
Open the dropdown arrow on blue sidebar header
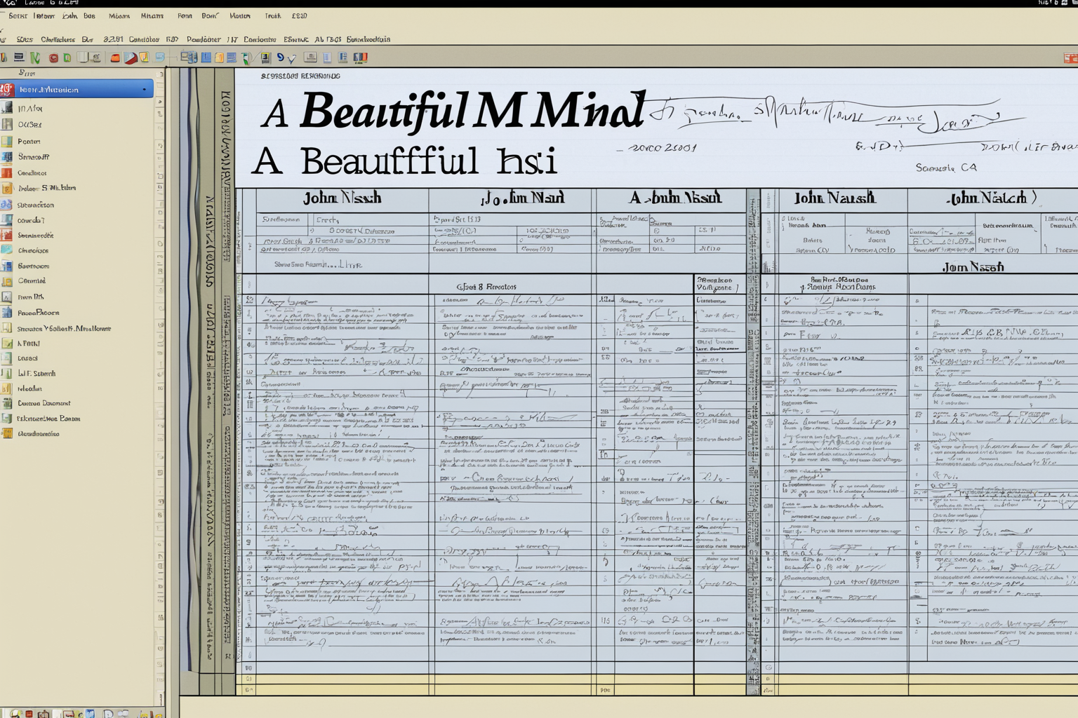[145, 90]
